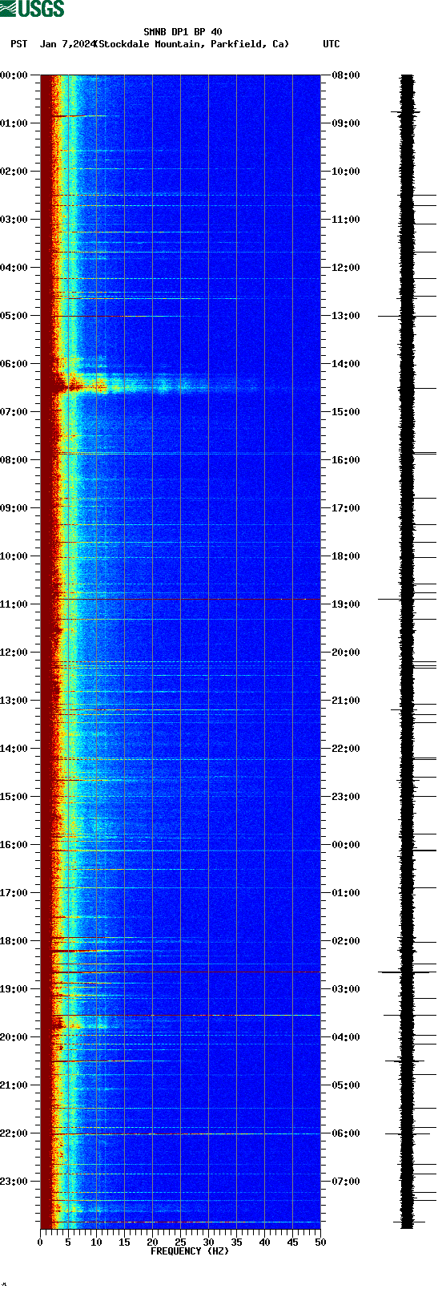Click the 0 frequency tick label
442x1293 pixels.
40,1242
